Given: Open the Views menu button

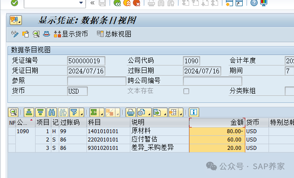Looking at the screenshot, I should pos(144,112).
